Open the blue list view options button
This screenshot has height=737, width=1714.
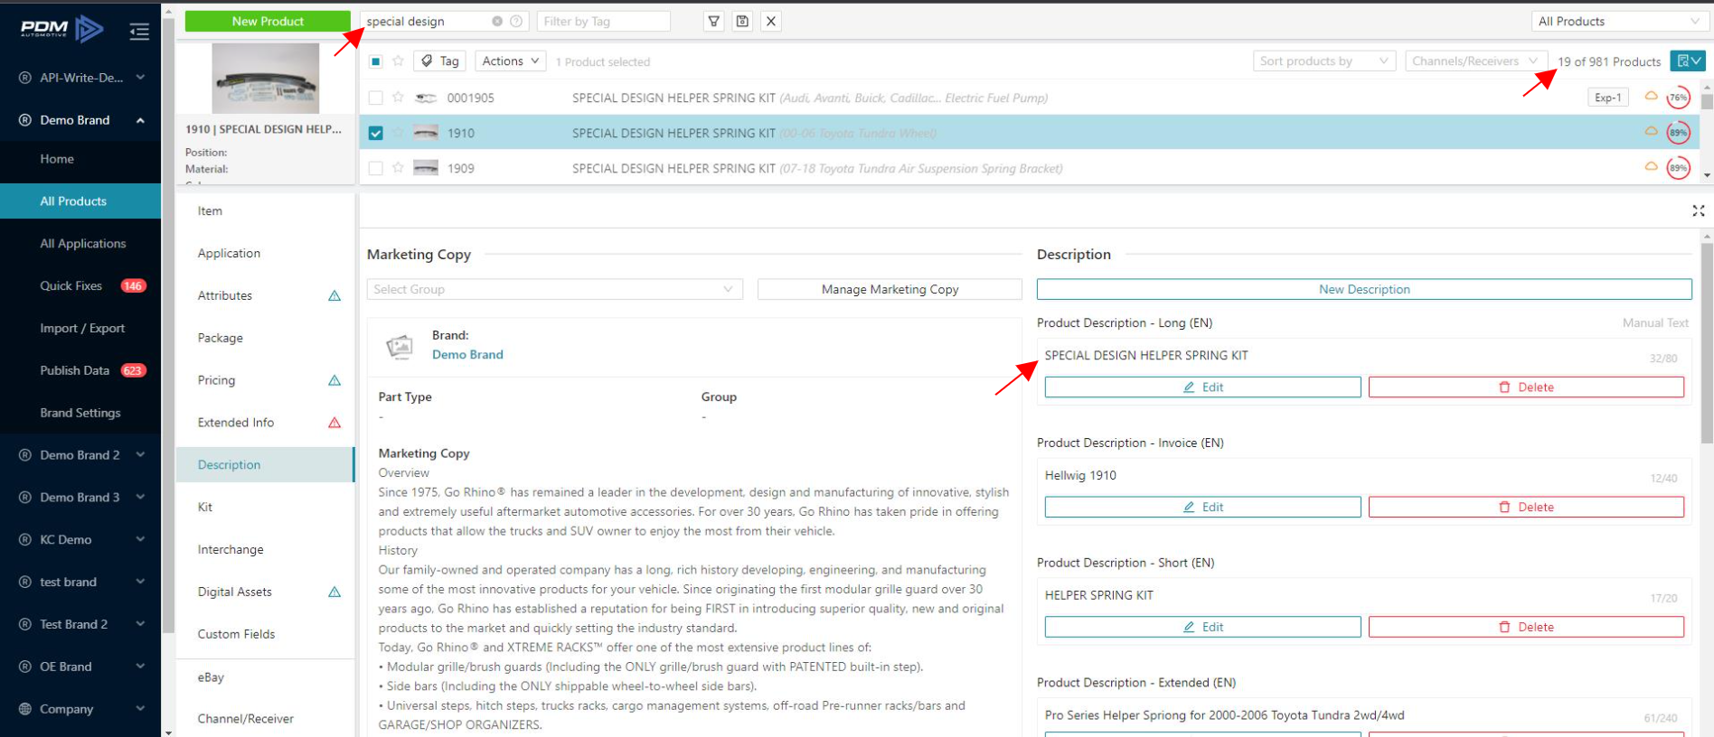pos(1687,61)
